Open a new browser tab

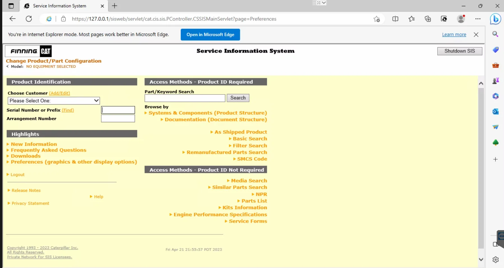coord(114,6)
